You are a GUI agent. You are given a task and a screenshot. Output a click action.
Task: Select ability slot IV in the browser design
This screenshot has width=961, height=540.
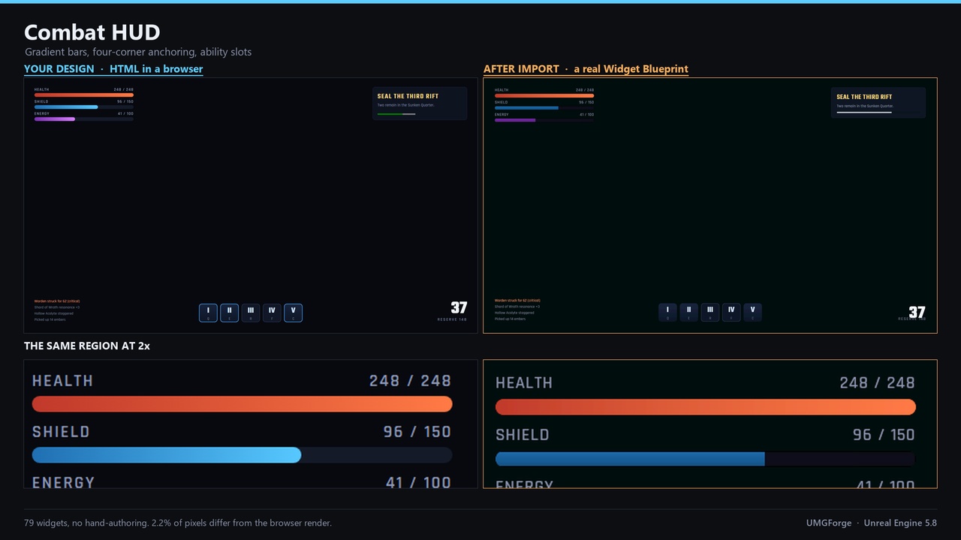point(272,313)
